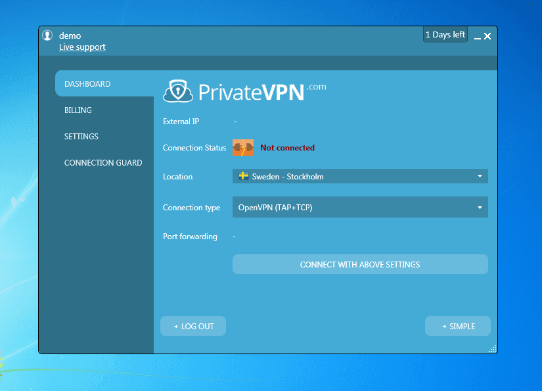Open the Live support link
Viewport: 542px width, 391px height.
[x=82, y=47]
